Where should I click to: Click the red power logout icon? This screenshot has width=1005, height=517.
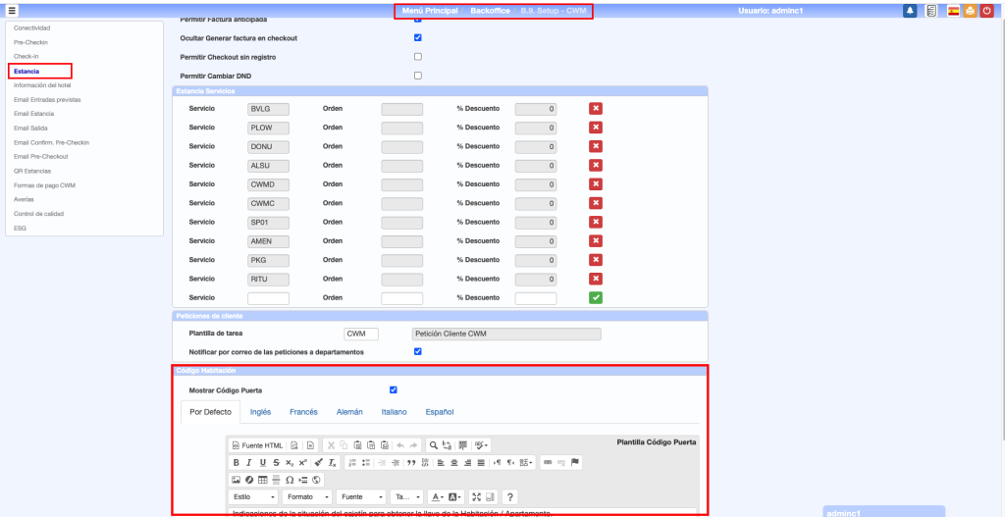[986, 11]
